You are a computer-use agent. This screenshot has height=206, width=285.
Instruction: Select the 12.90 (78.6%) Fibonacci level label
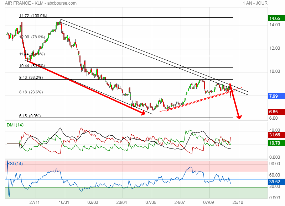click(x=32, y=37)
